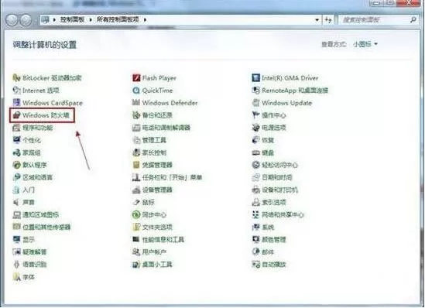Open RemoteApp 和桌面连接
This screenshot has height=308, width=425.
(x=290, y=91)
